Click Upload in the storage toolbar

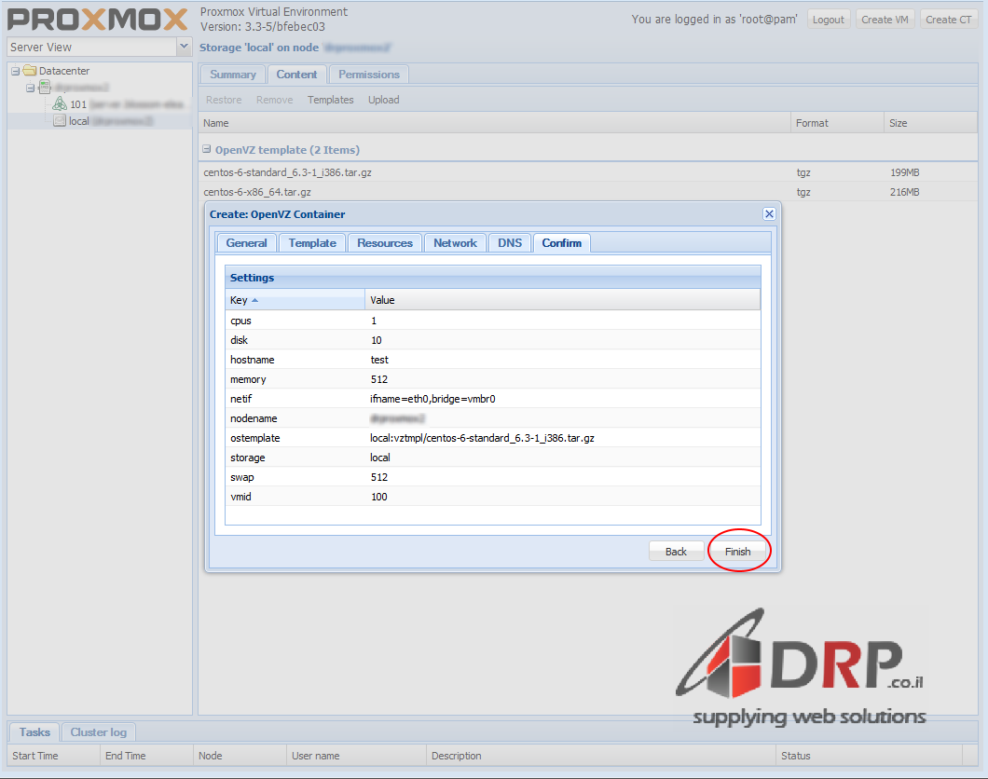383,100
